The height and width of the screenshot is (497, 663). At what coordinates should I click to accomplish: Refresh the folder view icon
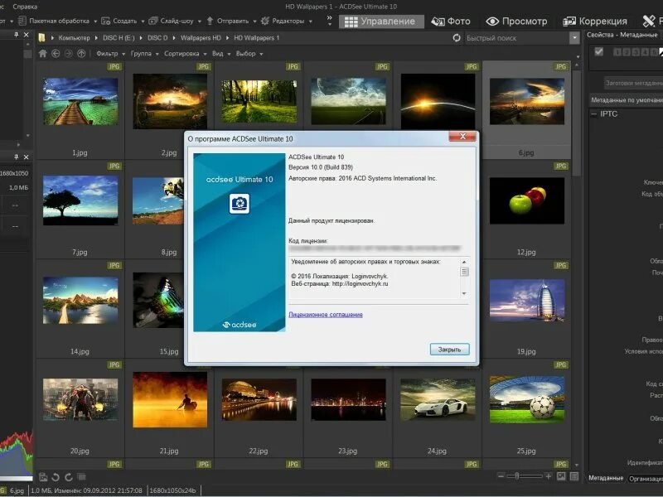457,38
